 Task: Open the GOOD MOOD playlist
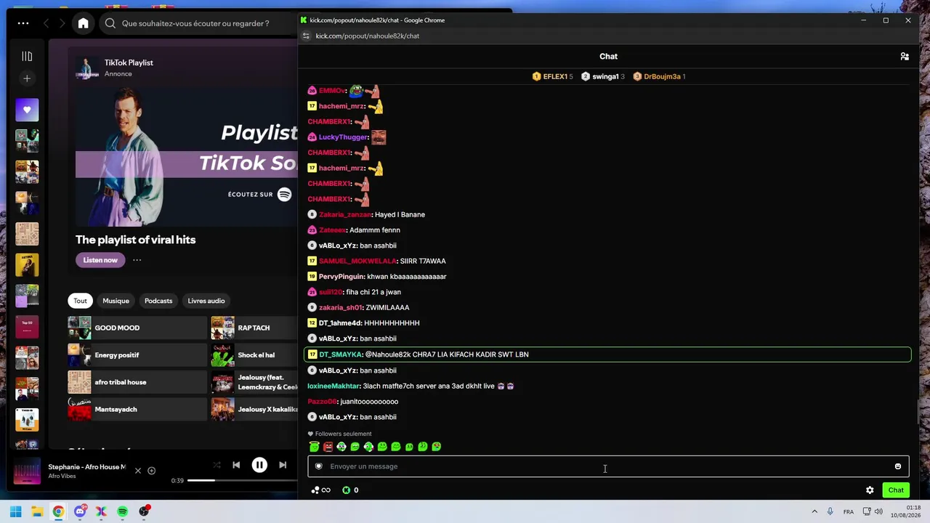coord(137,328)
